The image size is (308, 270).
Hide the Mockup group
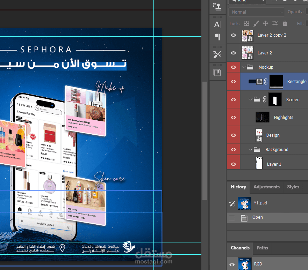point(233,67)
